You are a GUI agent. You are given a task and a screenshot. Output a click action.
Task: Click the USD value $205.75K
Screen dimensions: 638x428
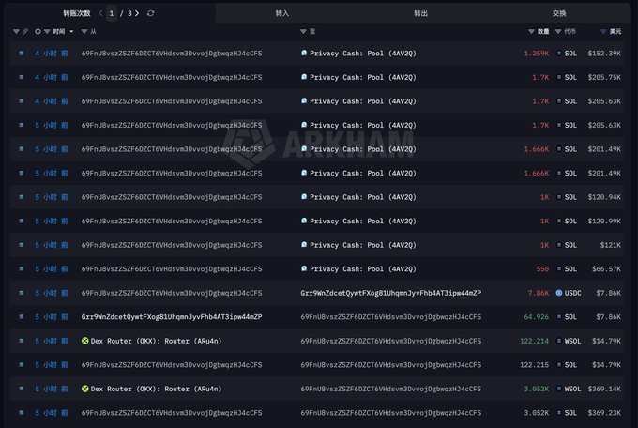pos(604,77)
